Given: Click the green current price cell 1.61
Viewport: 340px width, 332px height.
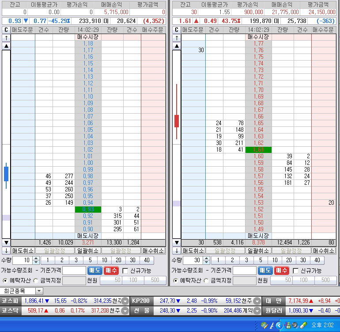Looking at the screenshot, I should pyautogui.click(x=258, y=150).
